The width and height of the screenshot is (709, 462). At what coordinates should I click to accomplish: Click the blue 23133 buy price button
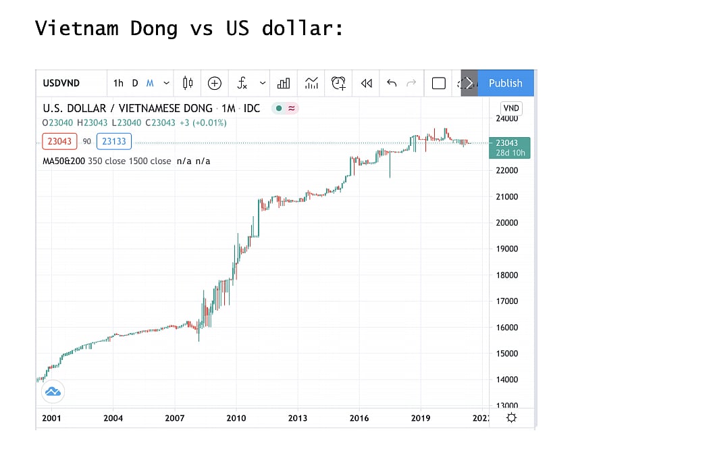114,141
